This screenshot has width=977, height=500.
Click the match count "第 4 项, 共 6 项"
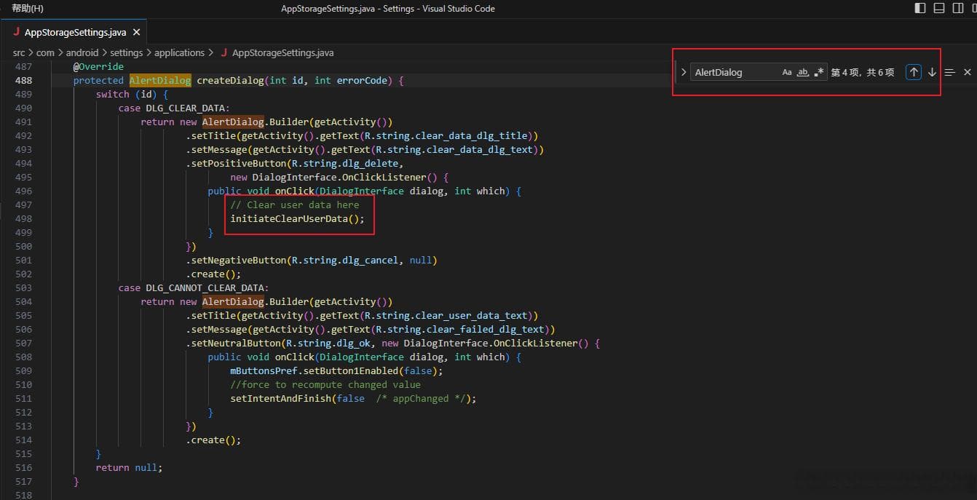[x=863, y=72]
